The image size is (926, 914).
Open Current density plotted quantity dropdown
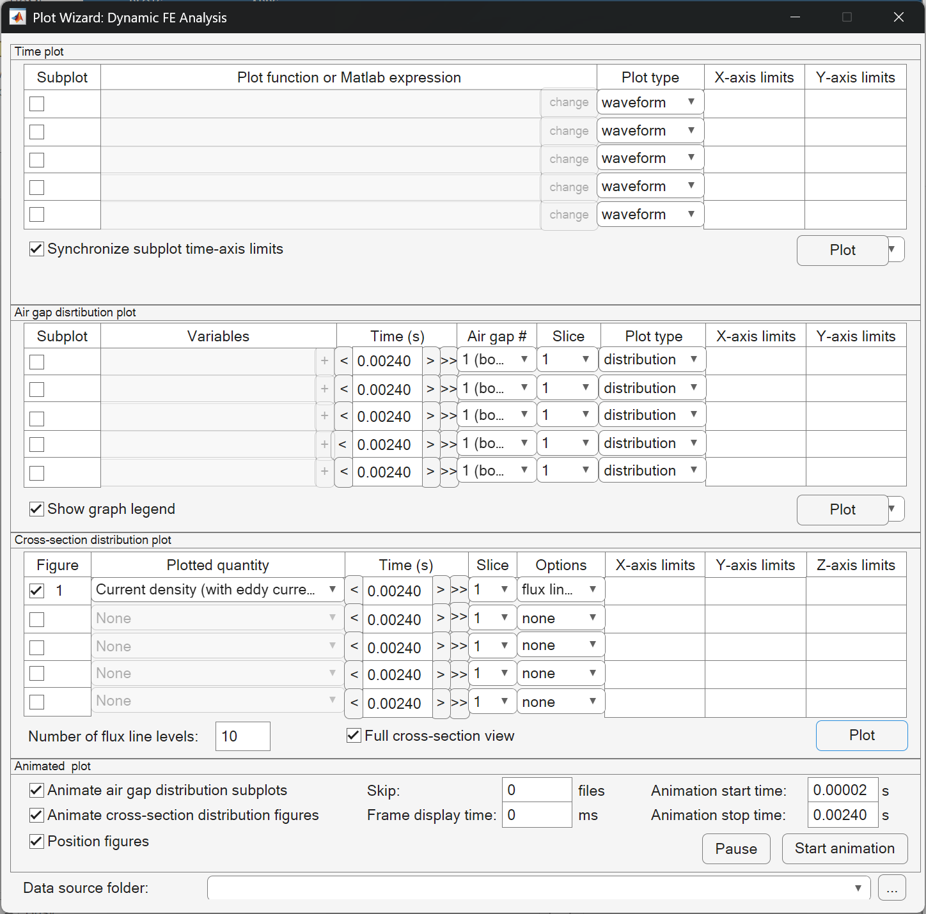click(x=217, y=589)
